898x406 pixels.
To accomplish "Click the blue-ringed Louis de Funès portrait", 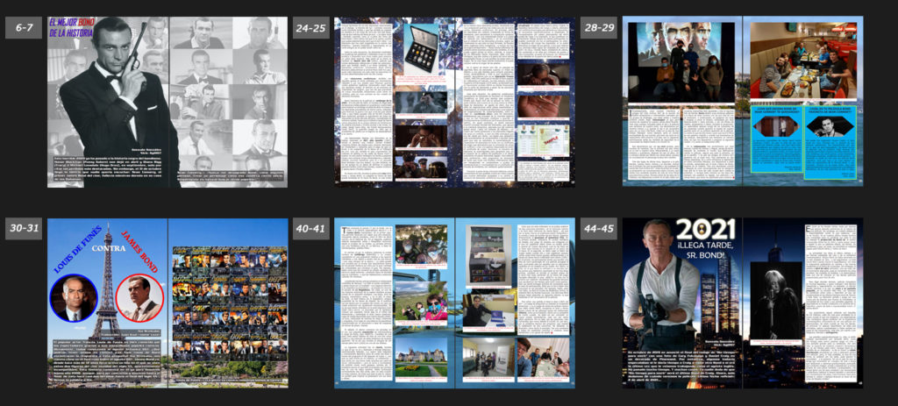I will [x=74, y=298].
